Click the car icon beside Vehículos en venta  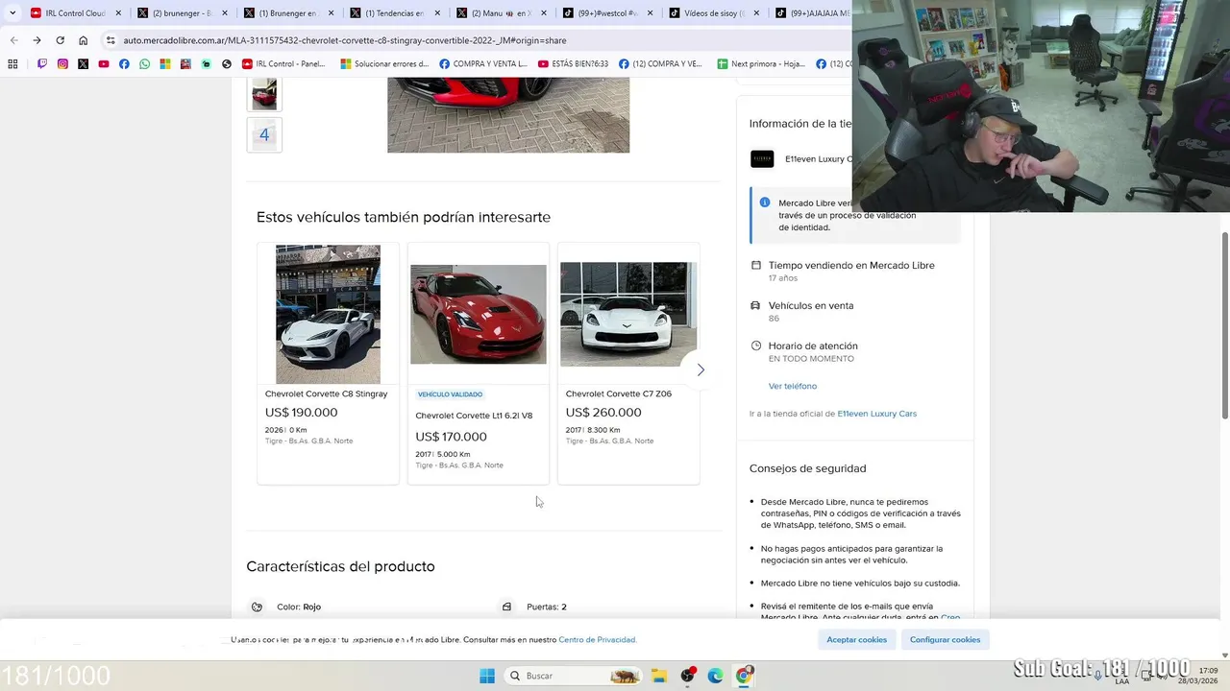point(756,305)
